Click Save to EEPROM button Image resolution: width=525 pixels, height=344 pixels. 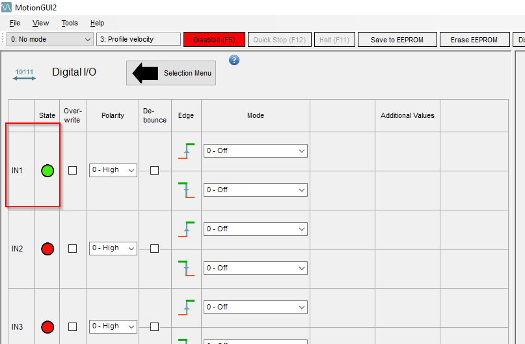click(397, 40)
